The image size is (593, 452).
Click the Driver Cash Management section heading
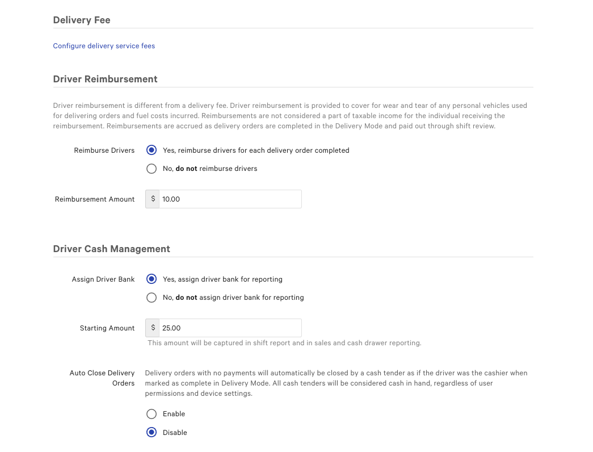coord(111,249)
